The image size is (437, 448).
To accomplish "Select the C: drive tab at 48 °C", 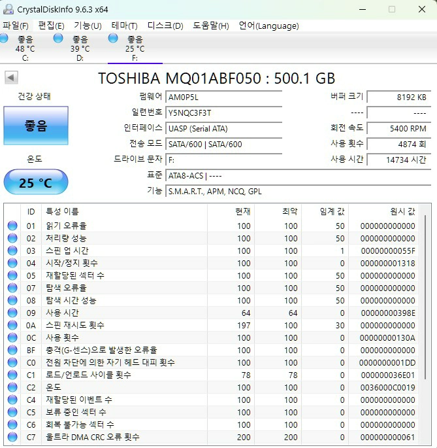I will pos(25,48).
